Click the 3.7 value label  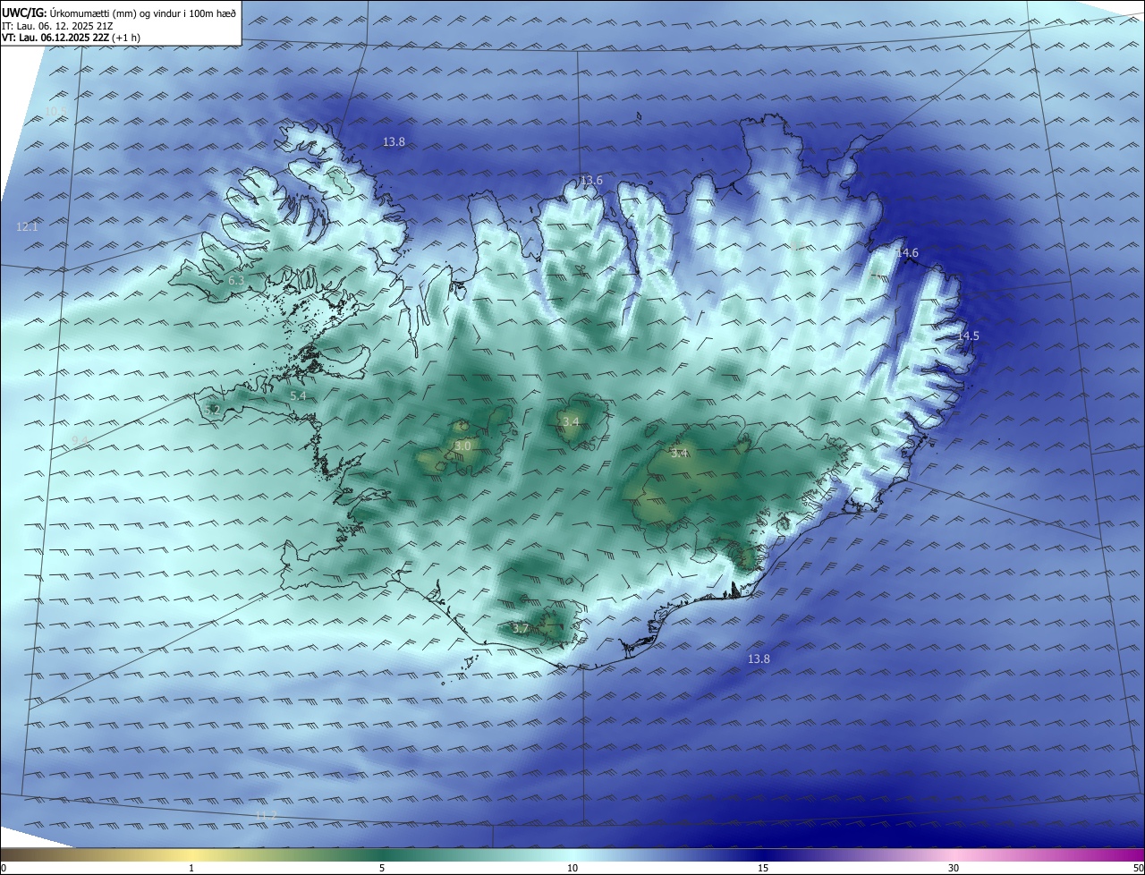[x=521, y=629]
